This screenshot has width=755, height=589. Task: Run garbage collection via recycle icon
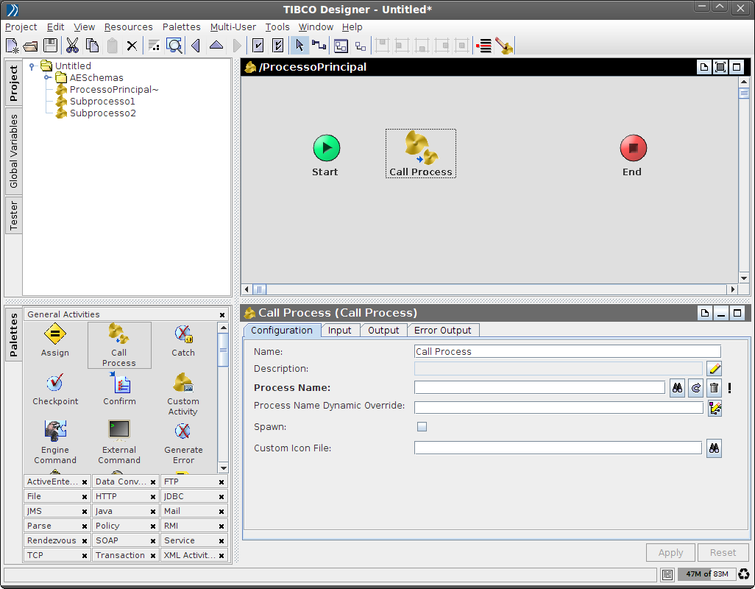(x=745, y=574)
